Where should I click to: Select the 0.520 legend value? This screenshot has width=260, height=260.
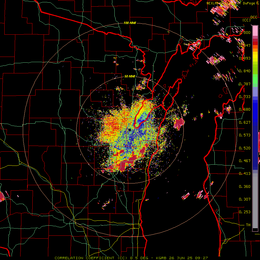245,148
